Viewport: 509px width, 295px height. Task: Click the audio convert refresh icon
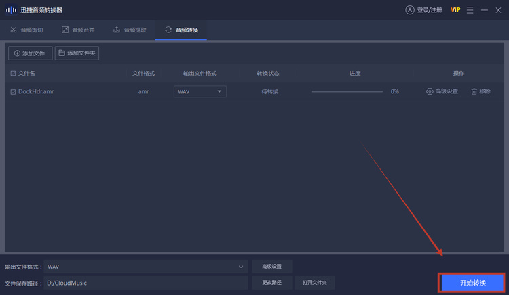pyautogui.click(x=168, y=30)
